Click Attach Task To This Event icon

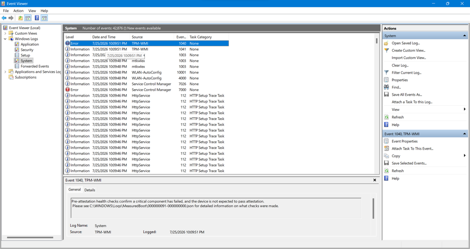[386, 149]
